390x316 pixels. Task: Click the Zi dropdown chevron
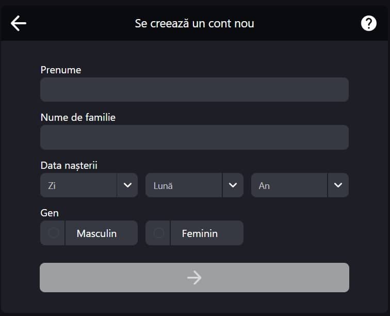tap(127, 185)
